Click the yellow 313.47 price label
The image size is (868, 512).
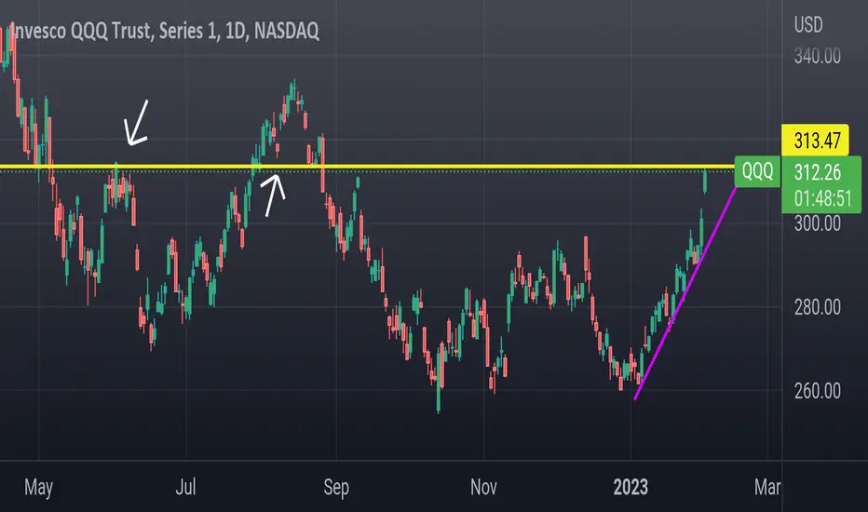click(815, 140)
